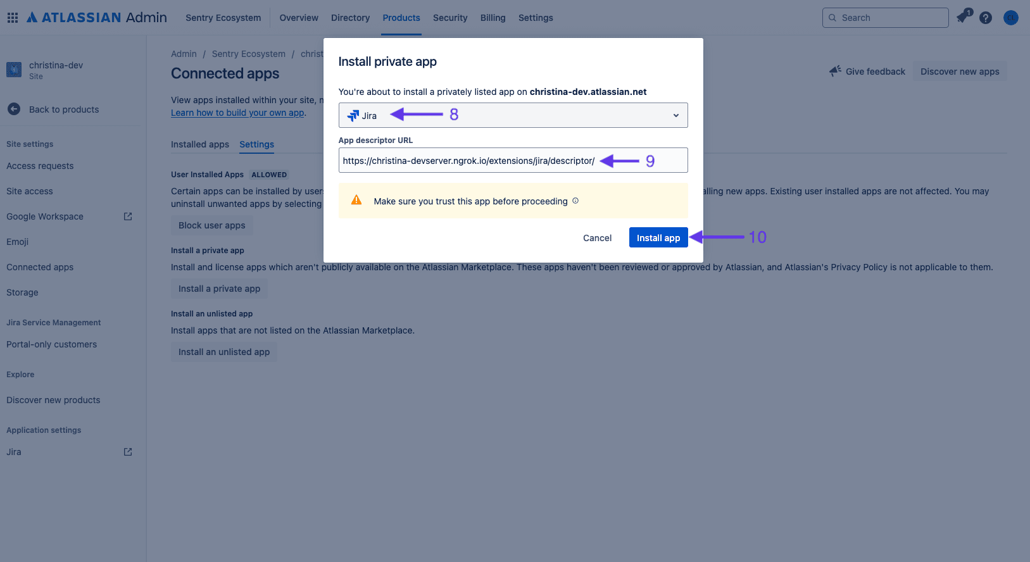The height and width of the screenshot is (562, 1030).
Task: Open Google Workspace external link icon
Action: point(128,216)
